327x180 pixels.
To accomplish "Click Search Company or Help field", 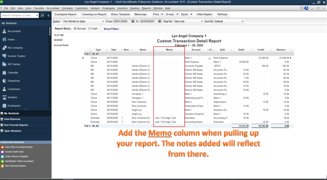I will point(18,15).
